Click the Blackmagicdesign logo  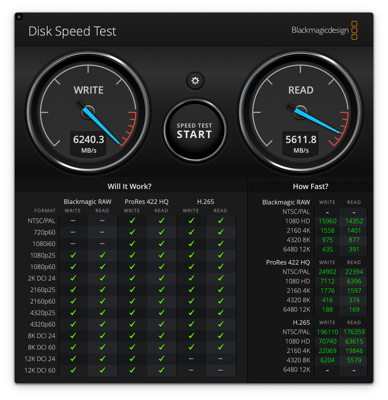pos(324,30)
